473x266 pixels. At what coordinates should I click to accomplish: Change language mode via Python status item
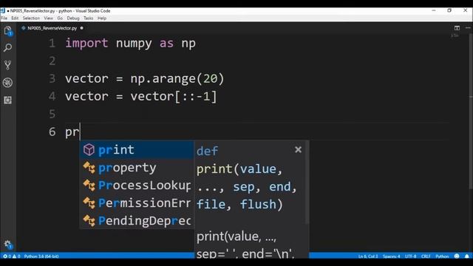coord(442,256)
